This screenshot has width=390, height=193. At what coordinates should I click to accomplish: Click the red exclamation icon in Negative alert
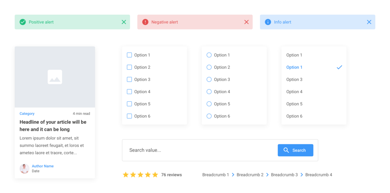[x=145, y=22]
